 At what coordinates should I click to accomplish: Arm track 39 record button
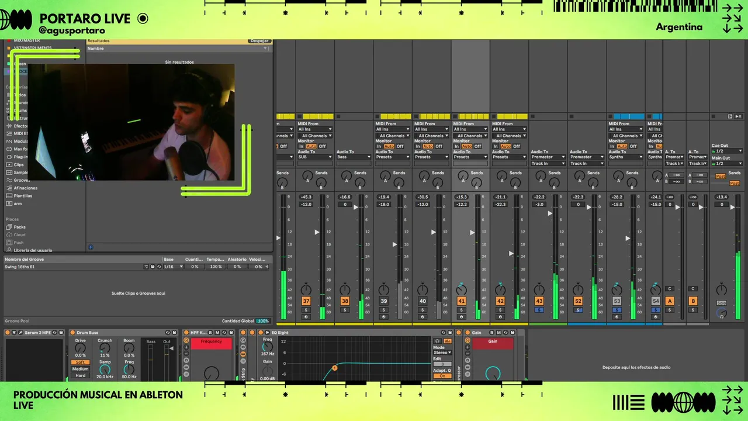383,317
